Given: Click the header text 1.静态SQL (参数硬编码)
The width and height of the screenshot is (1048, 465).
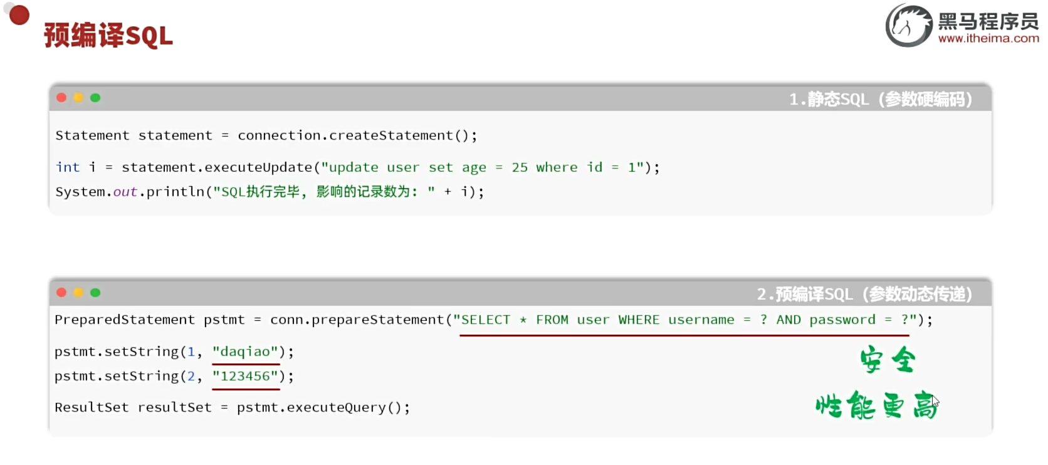Looking at the screenshot, I should [x=881, y=99].
